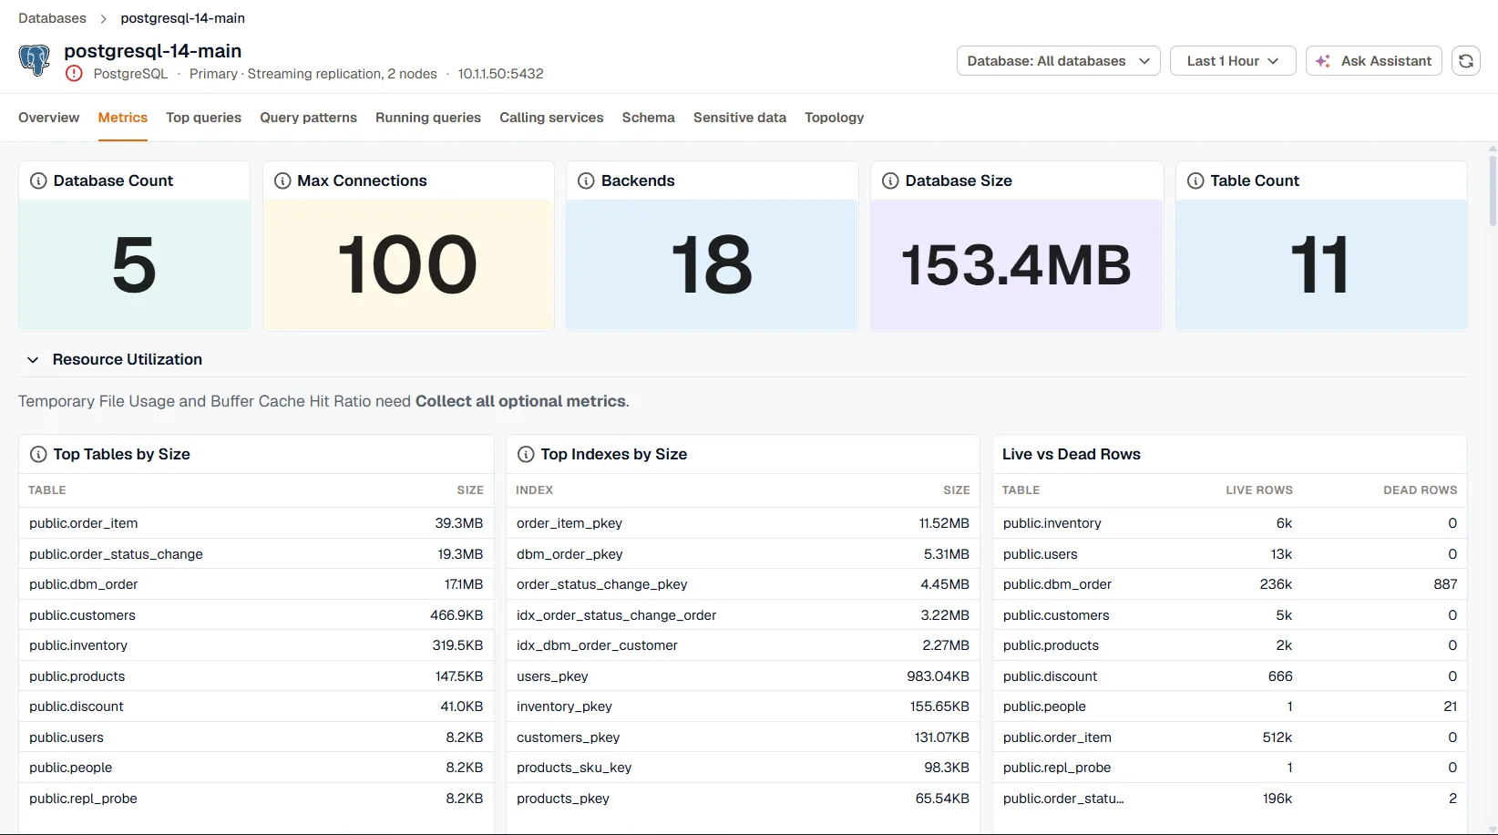Open the Database: All databases dropdown
The width and height of the screenshot is (1498, 835).
click(x=1058, y=61)
